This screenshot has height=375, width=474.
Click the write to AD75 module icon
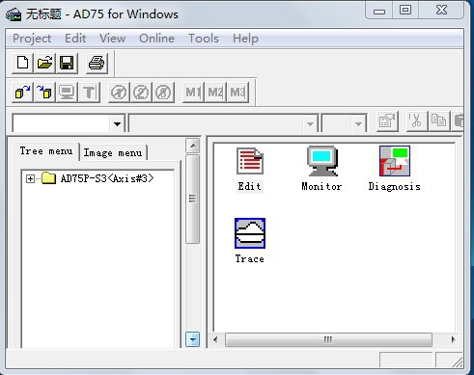(44, 93)
